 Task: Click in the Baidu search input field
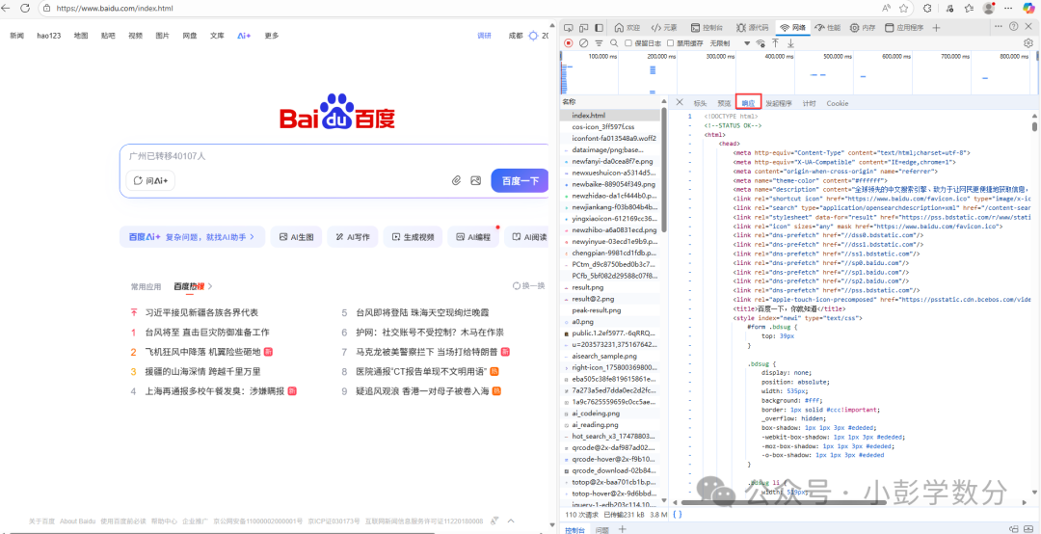click(x=334, y=156)
